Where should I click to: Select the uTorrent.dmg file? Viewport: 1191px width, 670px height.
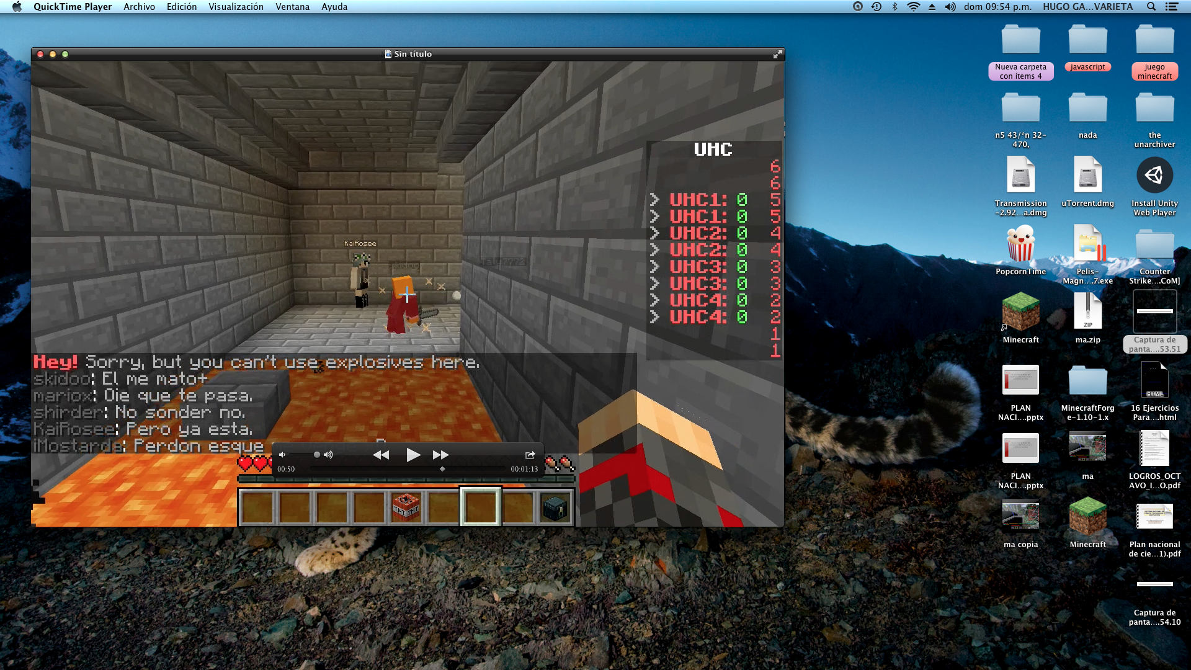pos(1087,181)
